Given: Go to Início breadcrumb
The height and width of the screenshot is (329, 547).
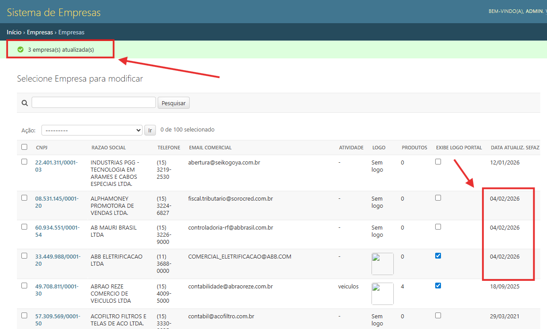Looking at the screenshot, I should (x=14, y=32).
